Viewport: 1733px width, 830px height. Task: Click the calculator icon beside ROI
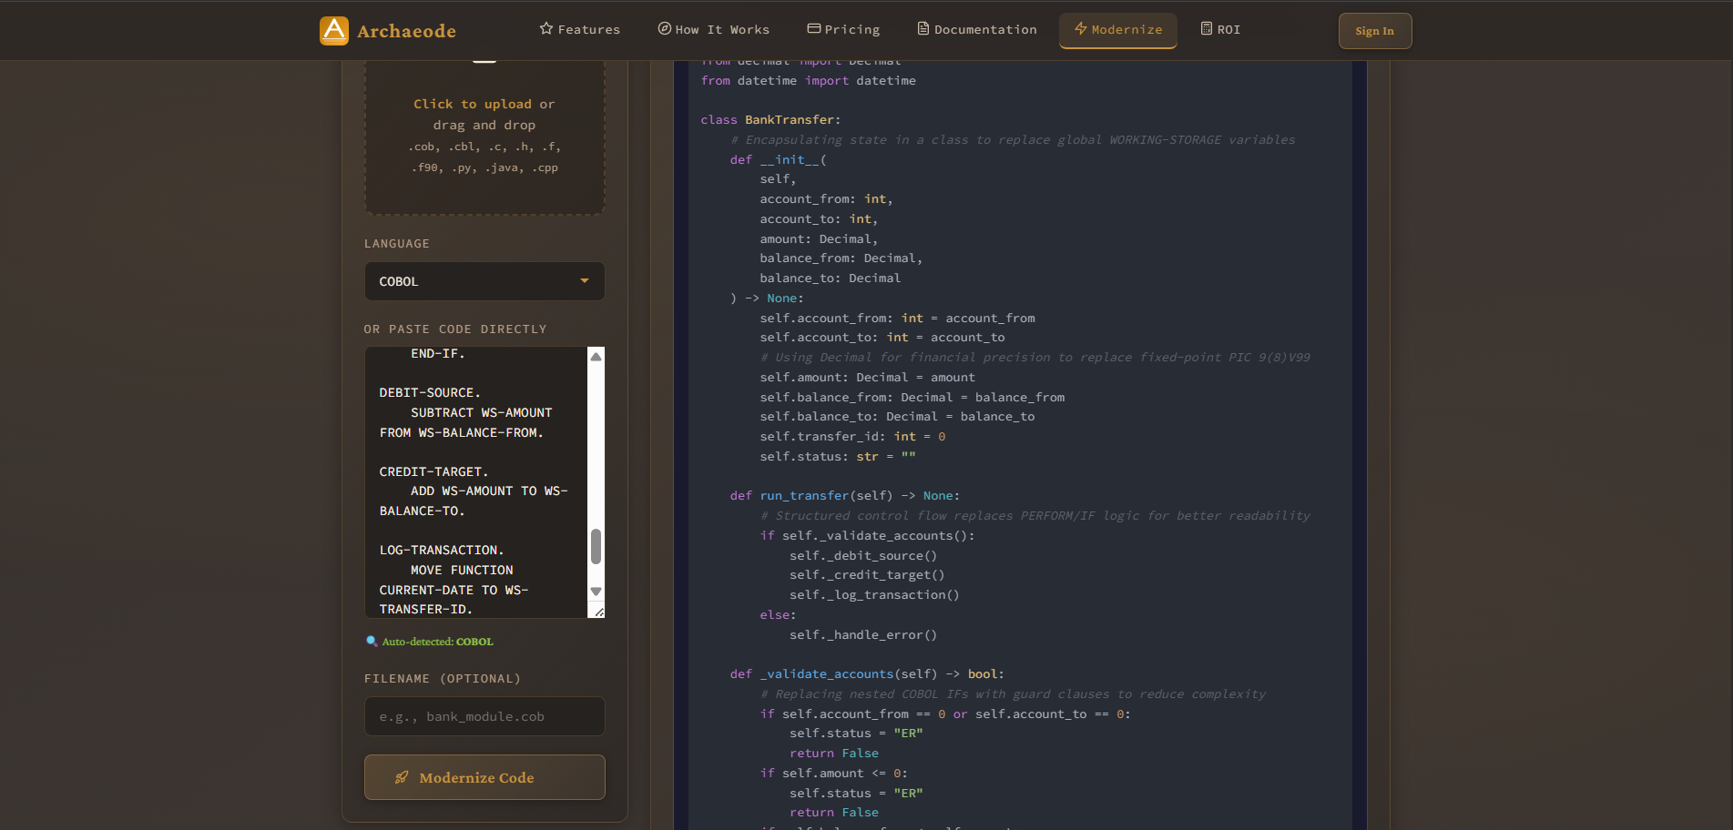pyautogui.click(x=1207, y=28)
